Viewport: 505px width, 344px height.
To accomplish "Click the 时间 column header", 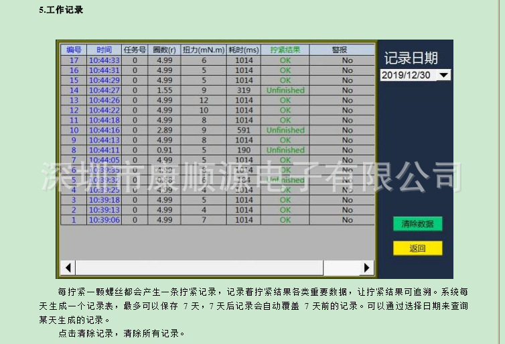I will click(104, 50).
